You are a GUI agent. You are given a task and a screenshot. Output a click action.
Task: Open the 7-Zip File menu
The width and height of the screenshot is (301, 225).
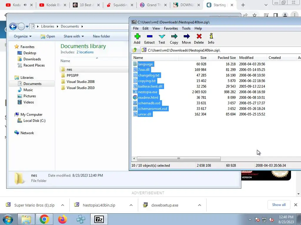[136, 28]
